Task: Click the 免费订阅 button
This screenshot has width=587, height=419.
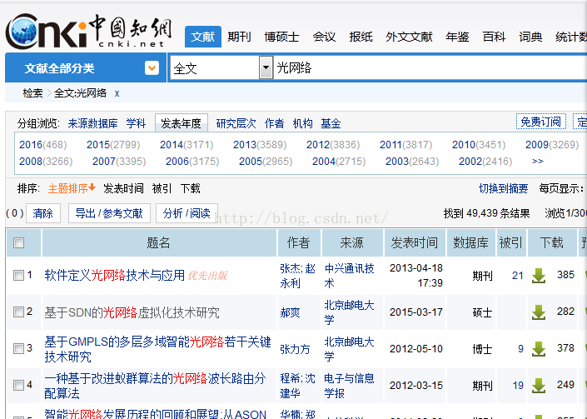Action: tap(541, 122)
